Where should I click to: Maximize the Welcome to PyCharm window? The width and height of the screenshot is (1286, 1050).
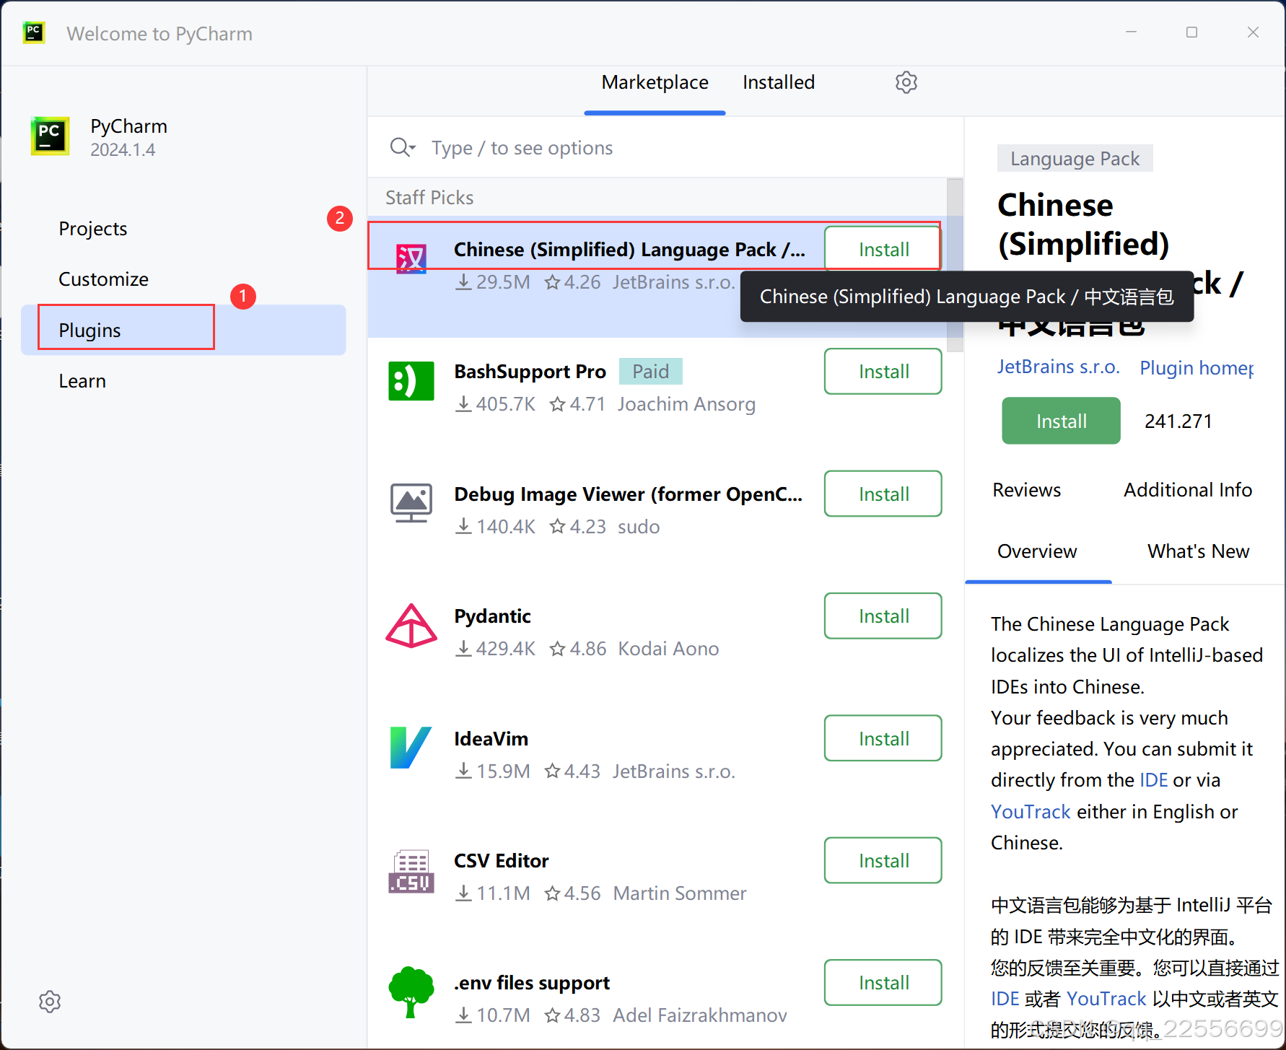1191,32
